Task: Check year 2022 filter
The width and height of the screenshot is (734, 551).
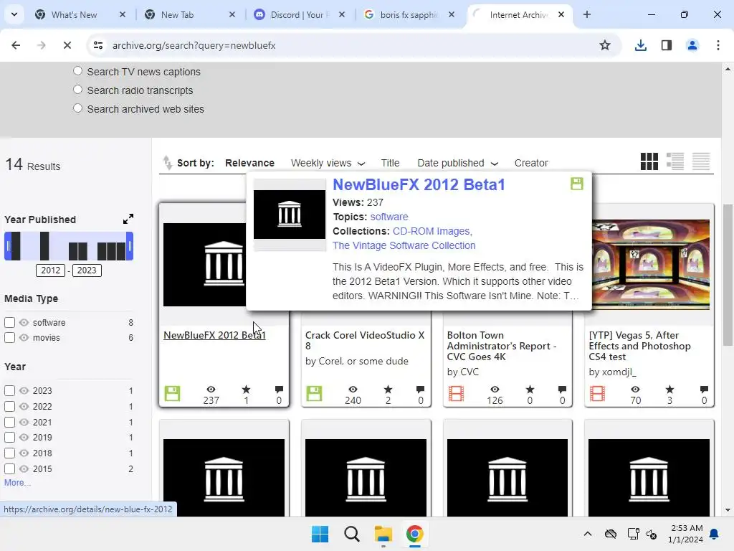Action: [x=9, y=406]
